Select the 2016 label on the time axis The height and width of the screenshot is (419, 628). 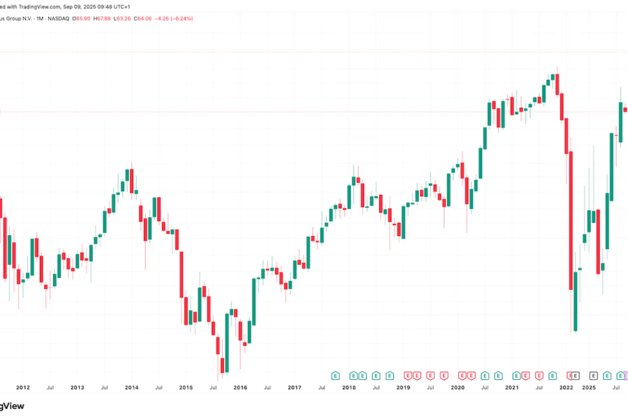click(x=240, y=387)
